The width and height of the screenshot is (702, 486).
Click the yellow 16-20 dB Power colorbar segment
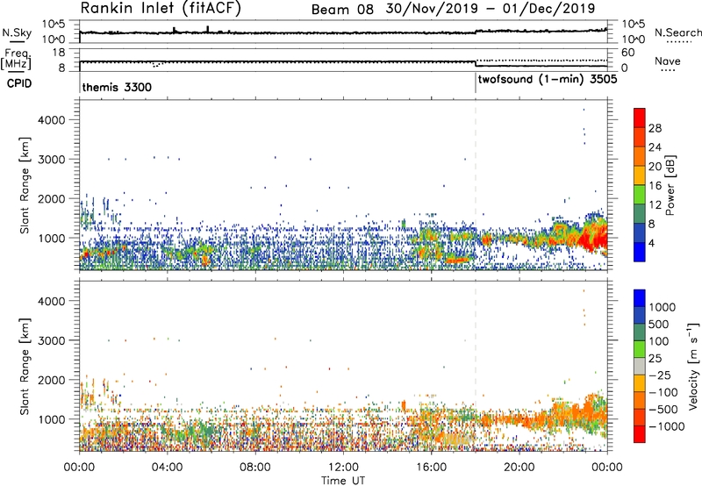point(640,175)
